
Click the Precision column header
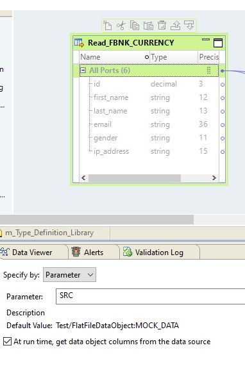[x=208, y=57]
